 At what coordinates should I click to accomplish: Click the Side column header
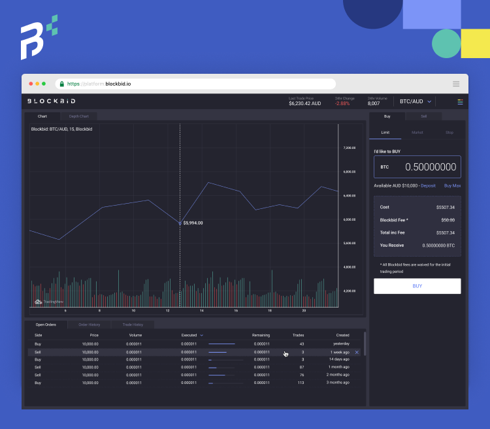[x=38, y=336]
